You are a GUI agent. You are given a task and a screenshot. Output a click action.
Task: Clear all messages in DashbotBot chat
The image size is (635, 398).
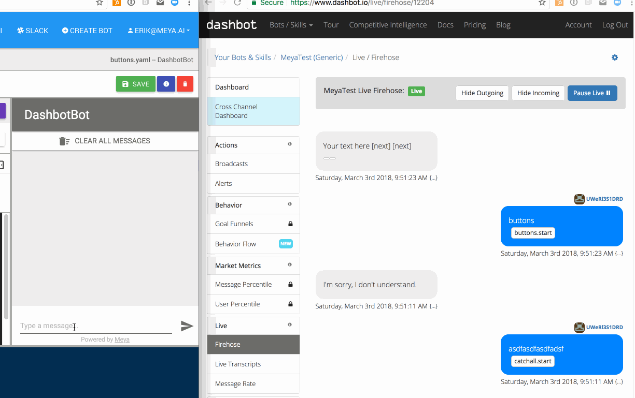(x=105, y=141)
